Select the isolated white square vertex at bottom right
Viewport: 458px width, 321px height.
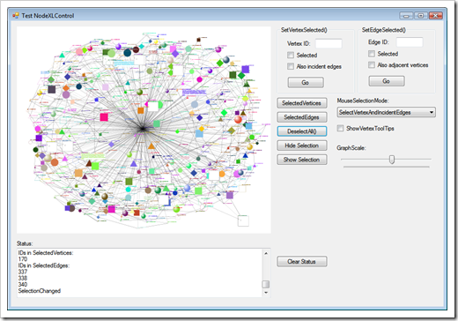[x=243, y=220]
